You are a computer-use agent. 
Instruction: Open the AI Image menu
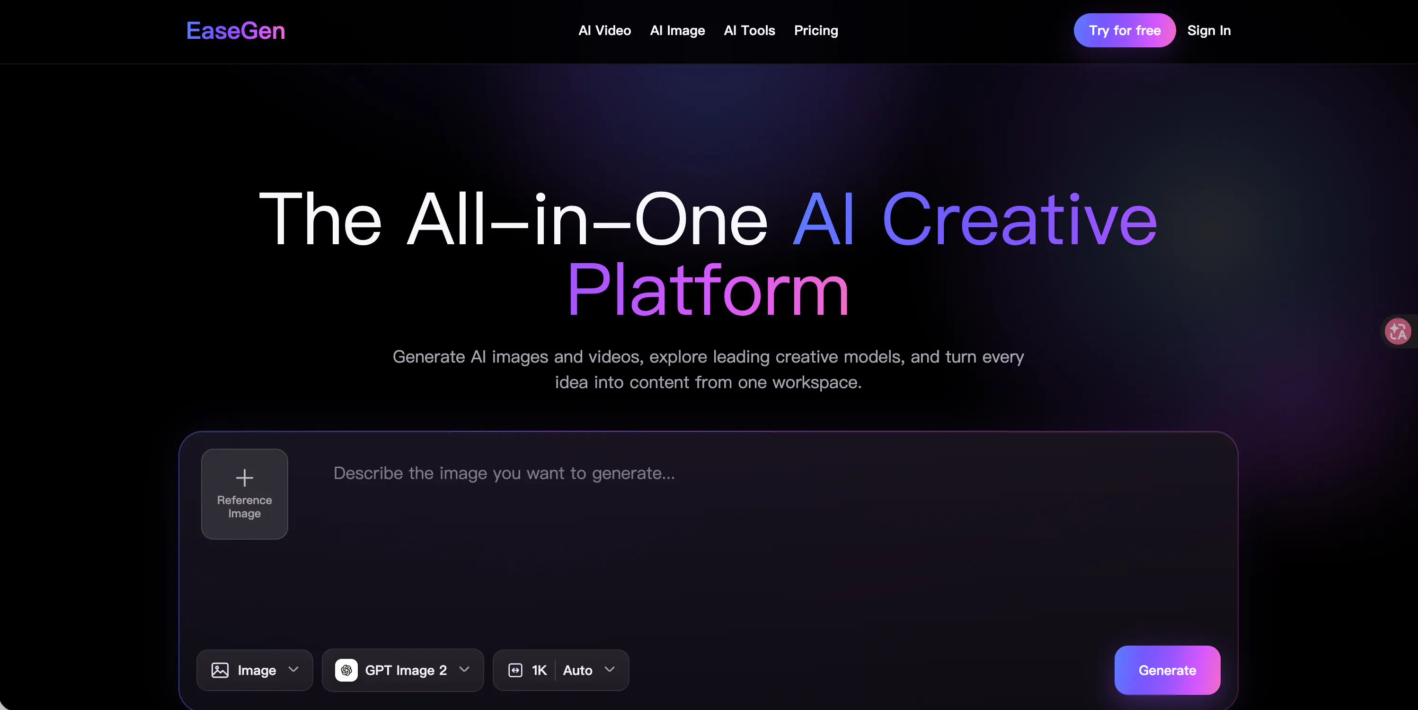coord(677,31)
